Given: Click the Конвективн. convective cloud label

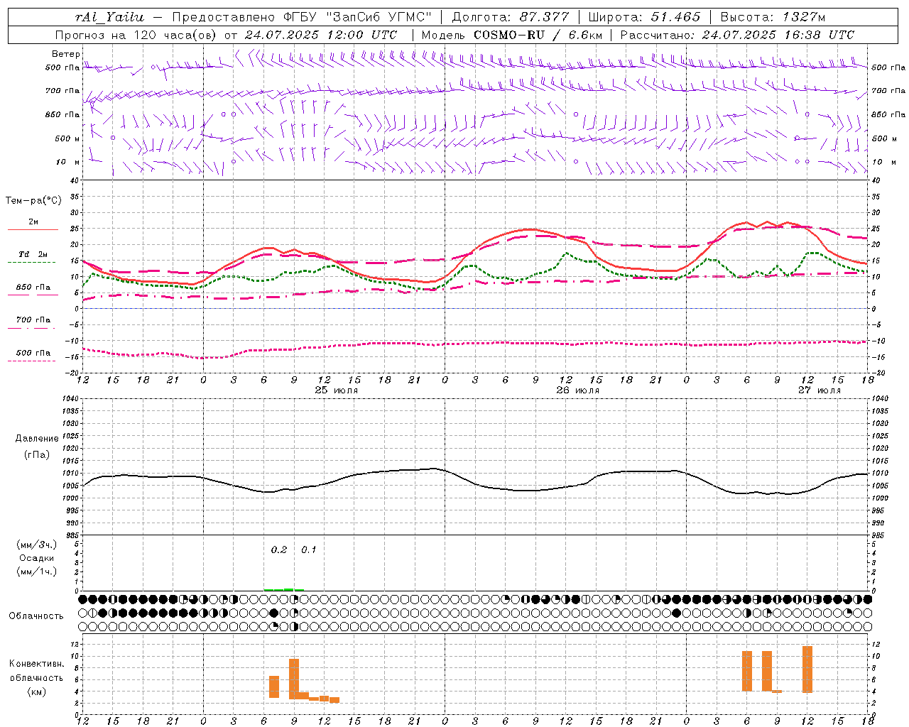Looking at the screenshot, I should (36, 664).
